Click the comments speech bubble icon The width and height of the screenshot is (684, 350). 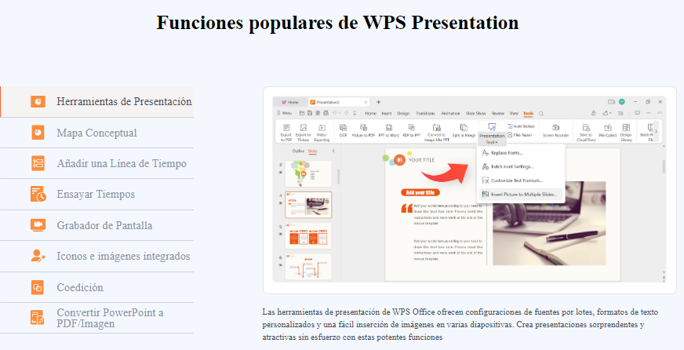pos(637,112)
